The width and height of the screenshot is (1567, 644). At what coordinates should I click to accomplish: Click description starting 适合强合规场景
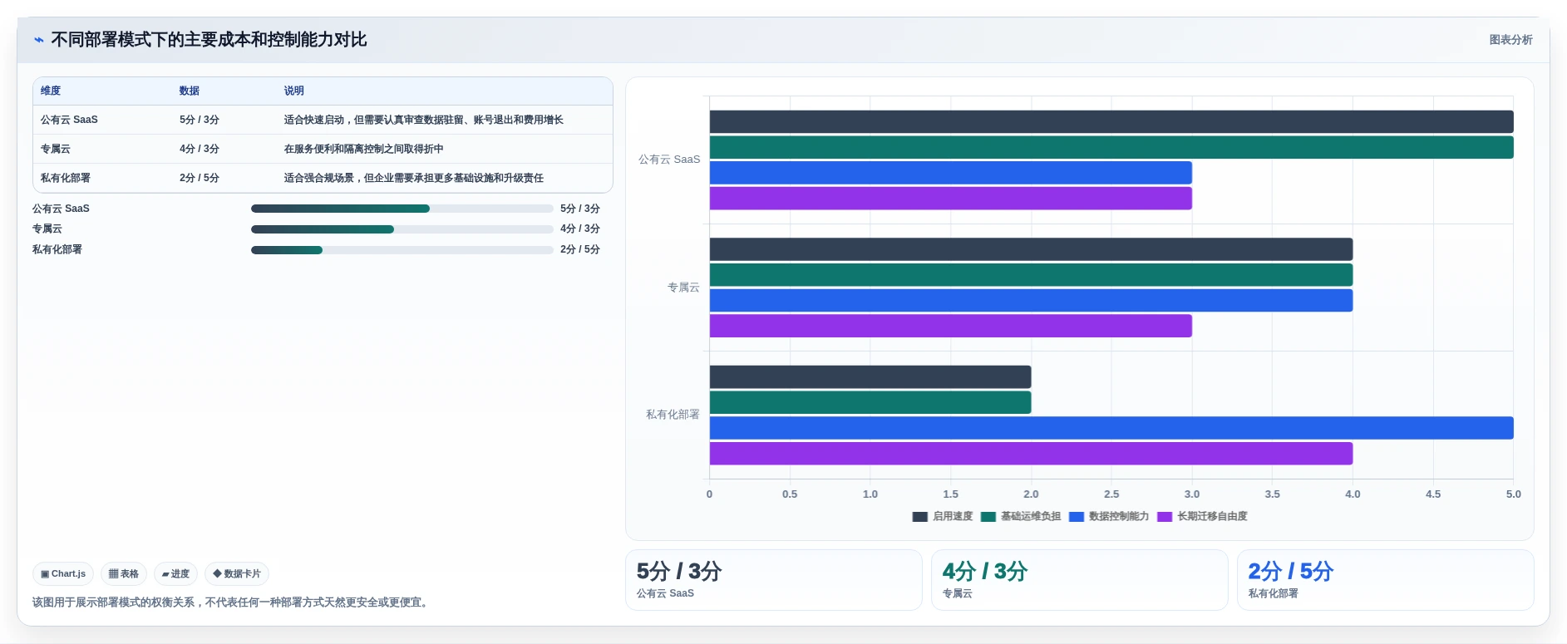(414, 178)
